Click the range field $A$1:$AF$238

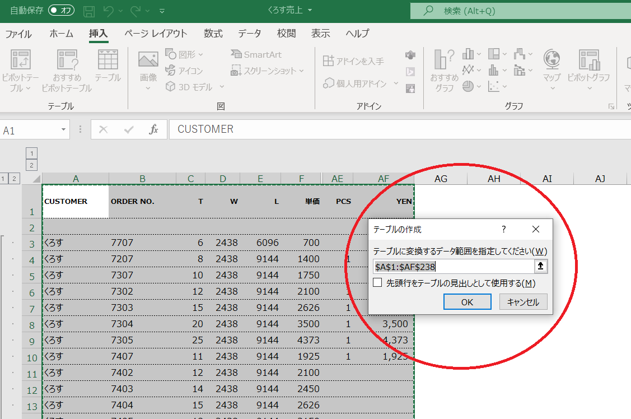pos(453,267)
